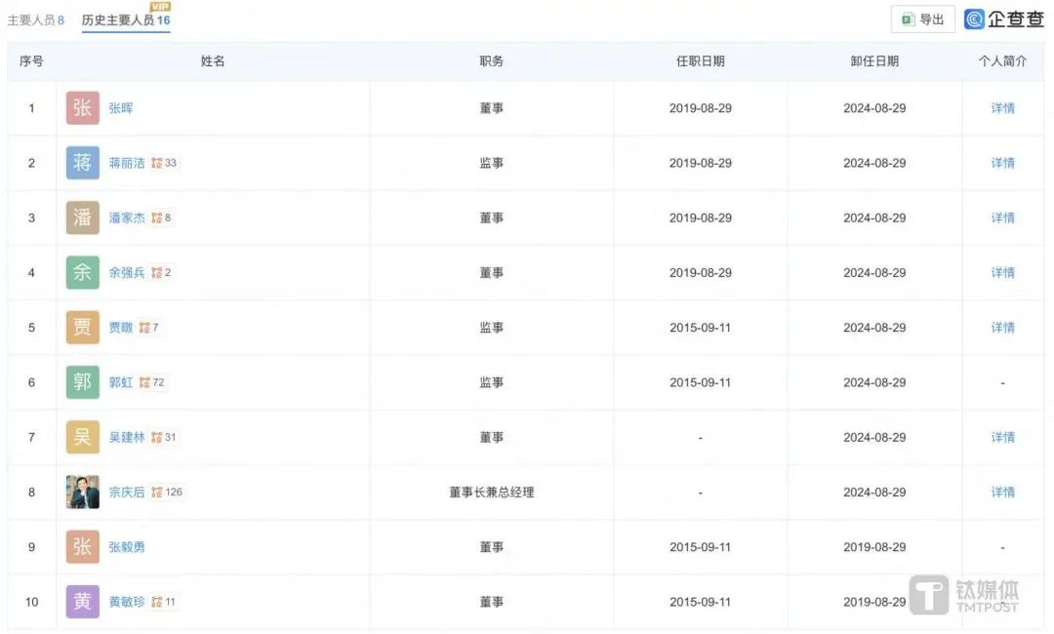Screen dimensions: 1054x634
Task: Open 宗庆后's name link
Action: (127, 492)
